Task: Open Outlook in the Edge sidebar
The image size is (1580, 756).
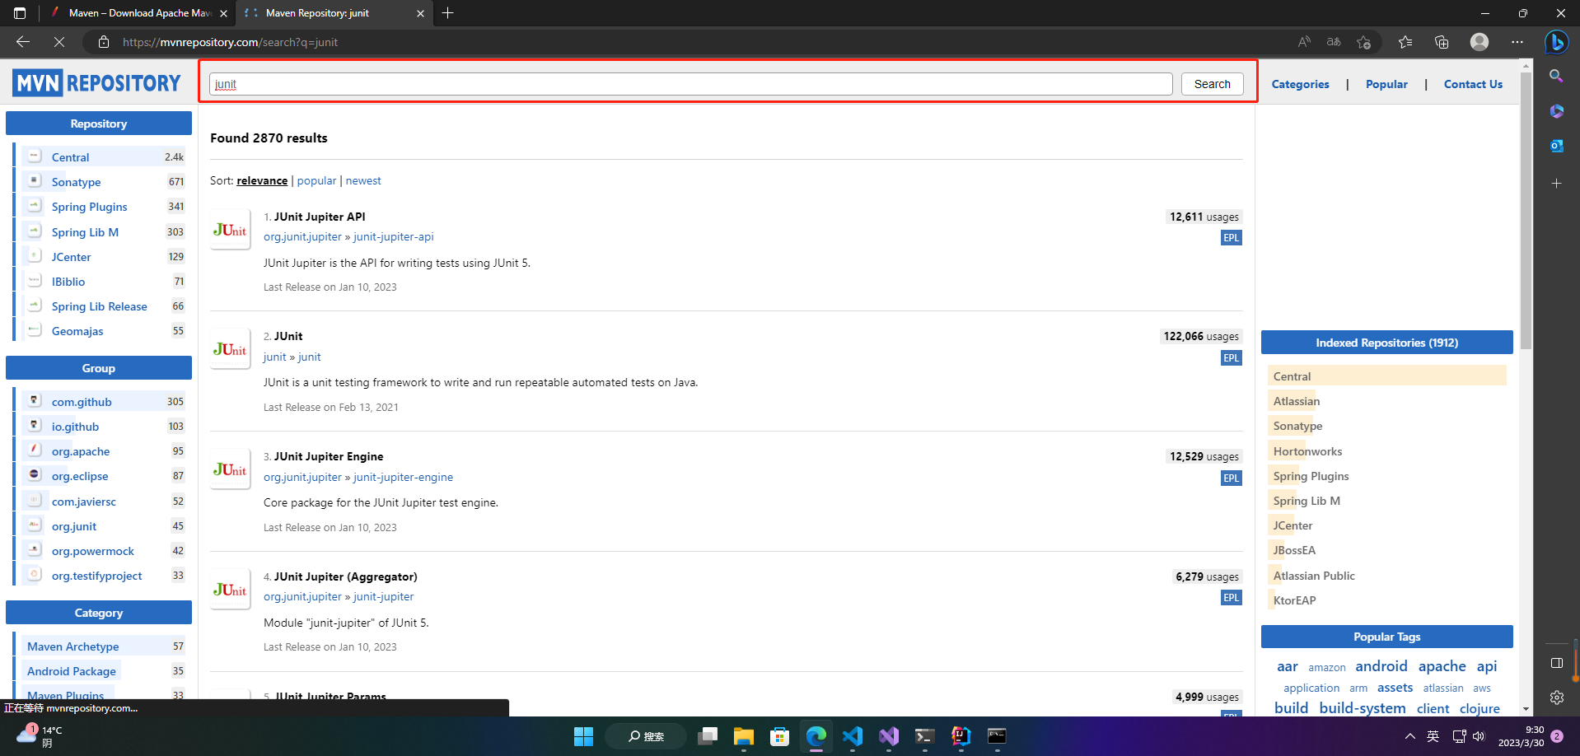Action: click(1556, 146)
